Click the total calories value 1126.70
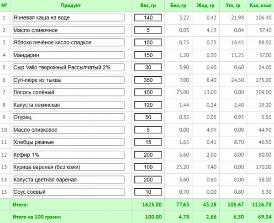Viewport: 274px width, 223px height. pyautogui.click(x=262, y=204)
